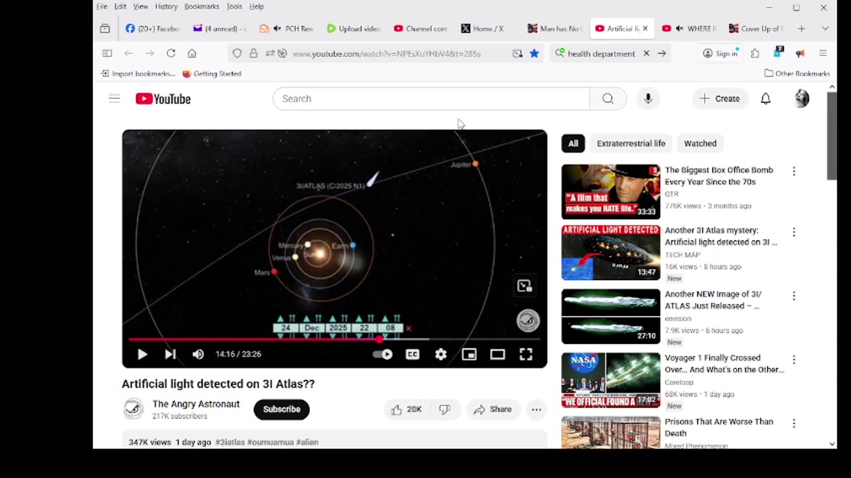The image size is (851, 478).
Task: Open The Angry Astronaut channel avatar
Action: (134, 409)
